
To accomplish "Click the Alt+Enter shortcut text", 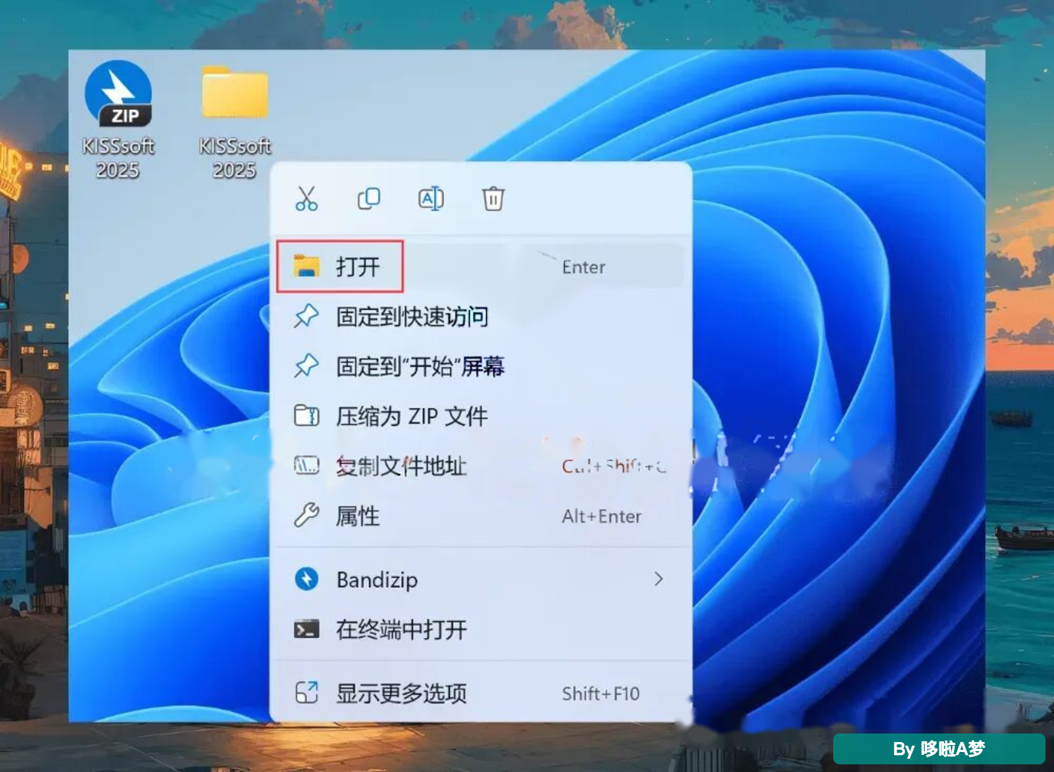I will [602, 516].
